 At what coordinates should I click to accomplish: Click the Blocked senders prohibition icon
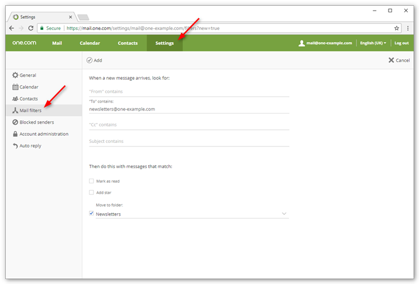15,122
